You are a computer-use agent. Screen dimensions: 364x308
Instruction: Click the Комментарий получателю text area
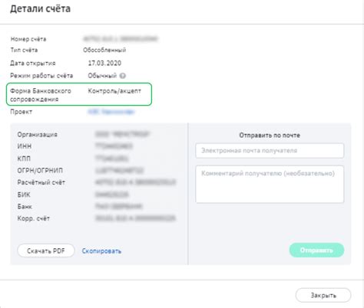click(270, 185)
